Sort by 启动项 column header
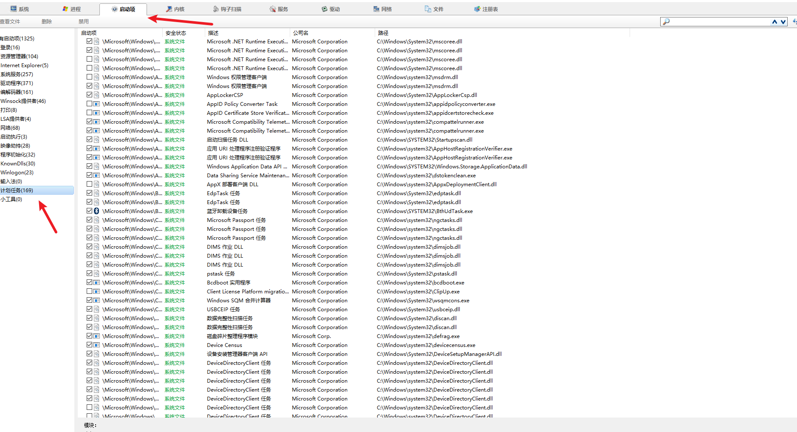The height and width of the screenshot is (432, 797). (120, 33)
